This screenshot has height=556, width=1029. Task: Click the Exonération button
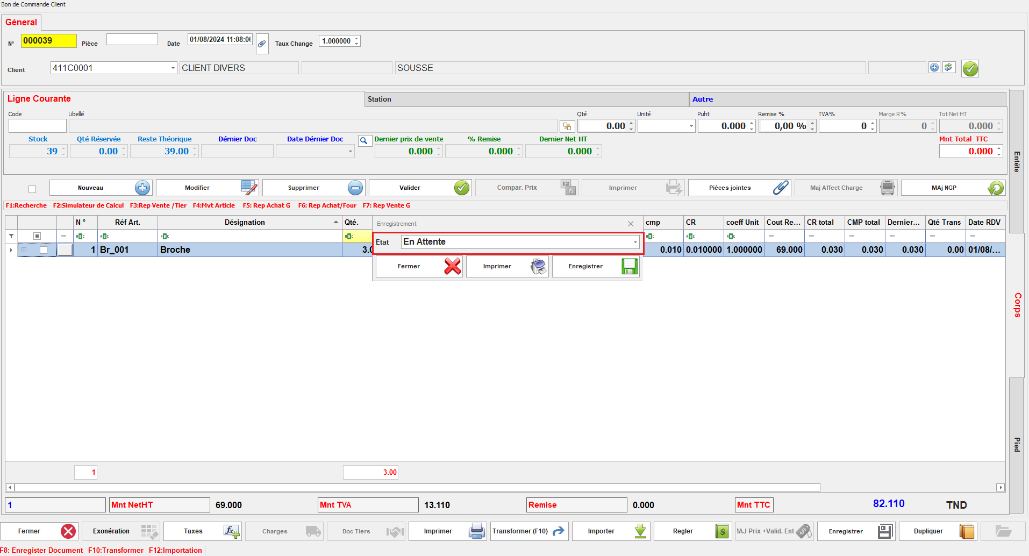point(121,531)
